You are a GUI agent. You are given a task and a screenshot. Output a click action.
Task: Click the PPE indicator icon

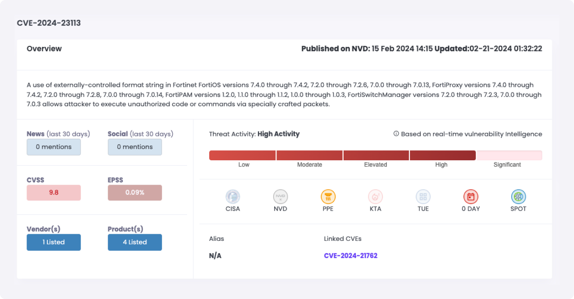(x=328, y=197)
